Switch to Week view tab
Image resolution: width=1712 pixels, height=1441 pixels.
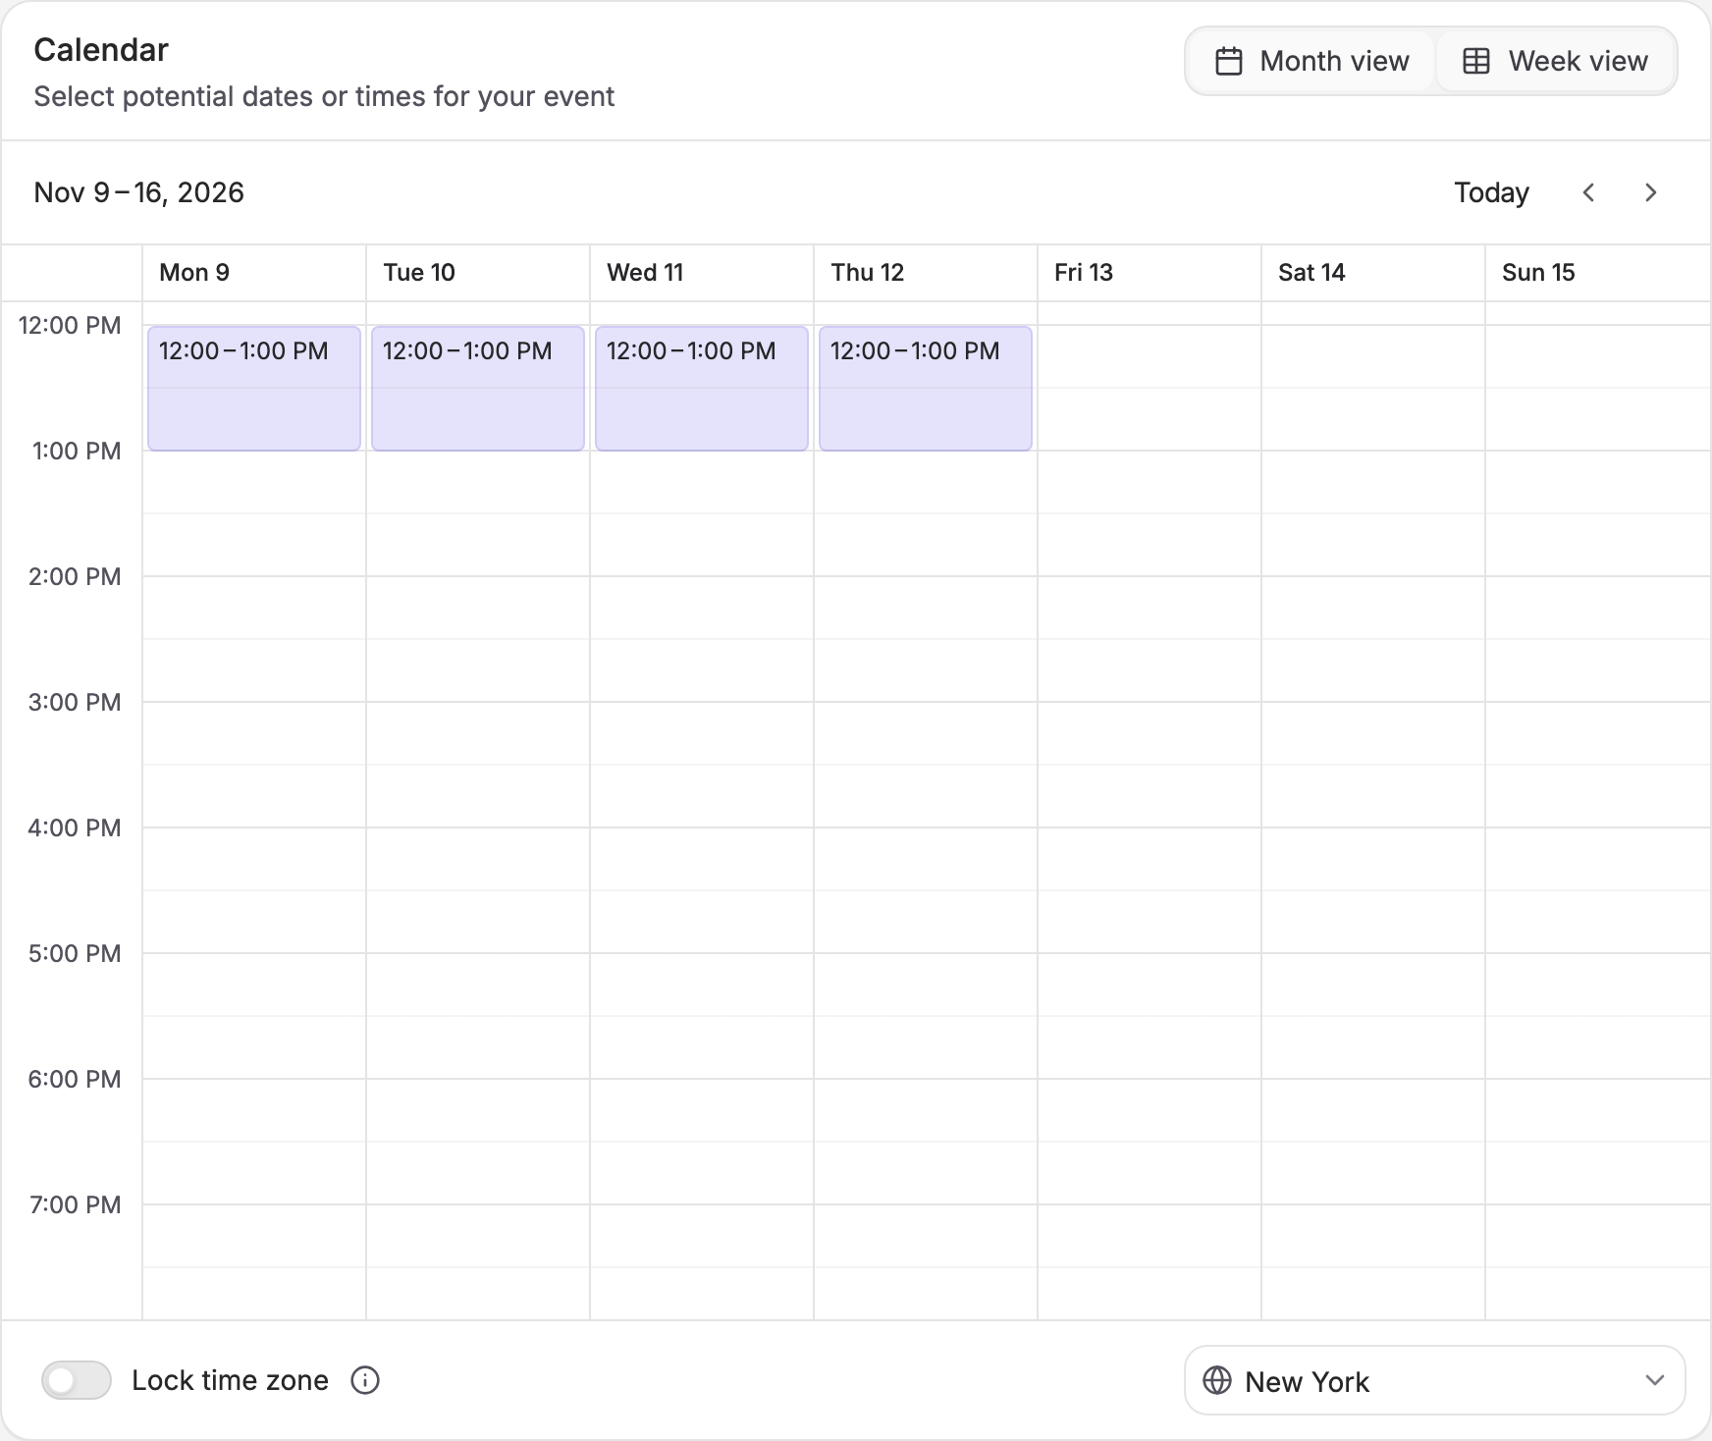(1556, 61)
